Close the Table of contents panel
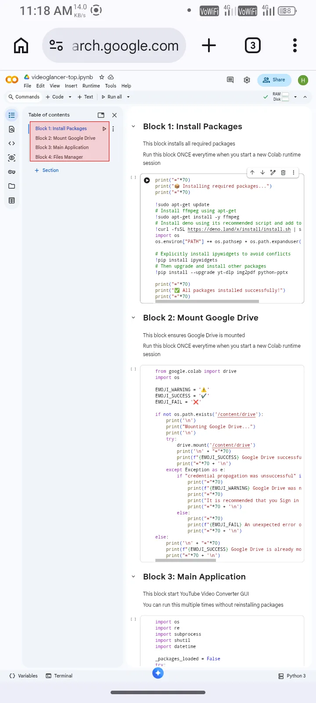Screen dimensions: 316x703 (x=115, y=115)
